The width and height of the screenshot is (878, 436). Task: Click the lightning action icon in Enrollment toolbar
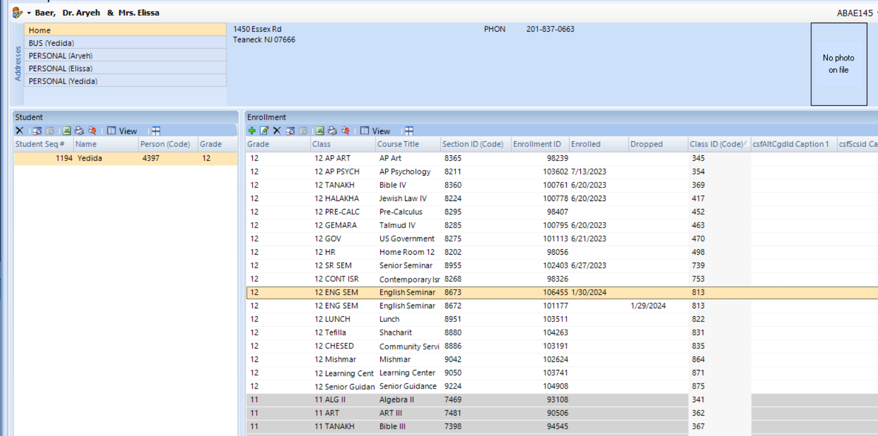tap(345, 131)
